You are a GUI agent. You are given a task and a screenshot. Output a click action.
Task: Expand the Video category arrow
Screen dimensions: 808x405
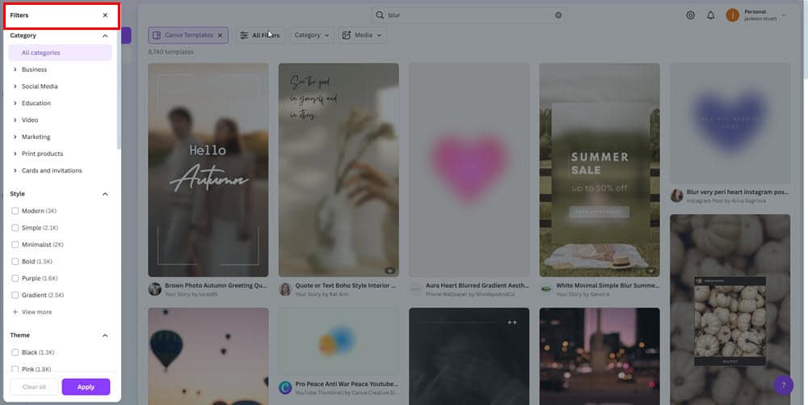tap(15, 120)
